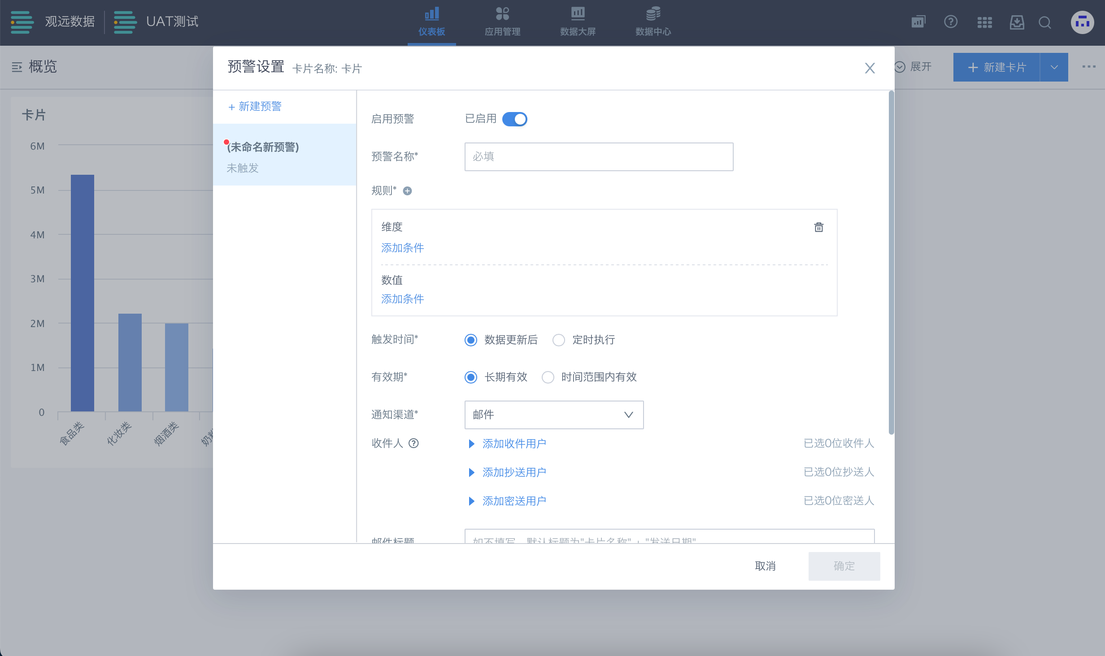Add a rule with the plus icon
The image size is (1105, 656).
pyautogui.click(x=407, y=191)
